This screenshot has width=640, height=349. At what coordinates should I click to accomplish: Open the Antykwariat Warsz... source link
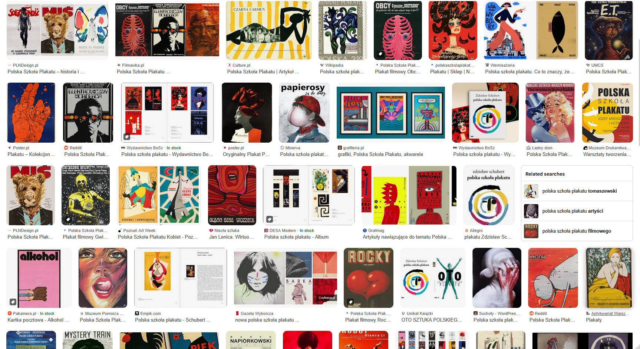click(x=608, y=313)
